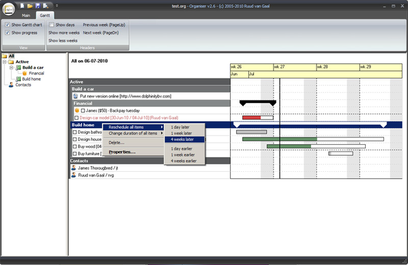Screen dimensions: 408x265
Task: Click the Financial coin icon in tree
Action: 25,73
